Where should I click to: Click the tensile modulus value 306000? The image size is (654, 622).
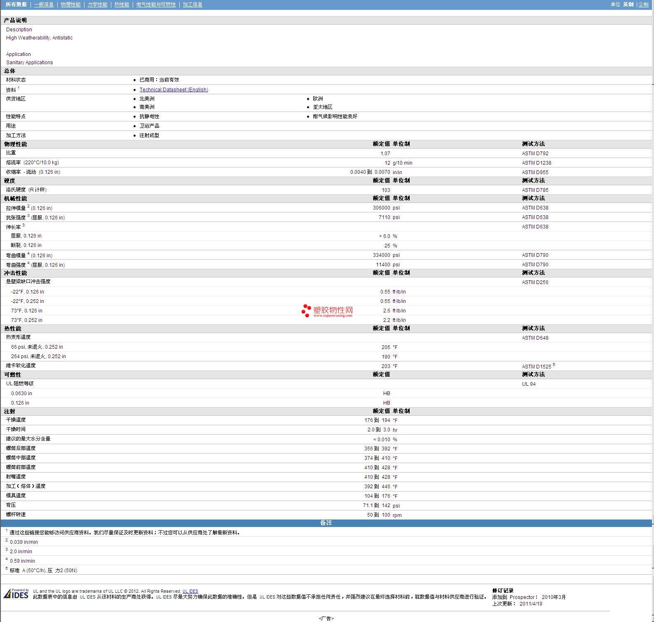[381, 208]
